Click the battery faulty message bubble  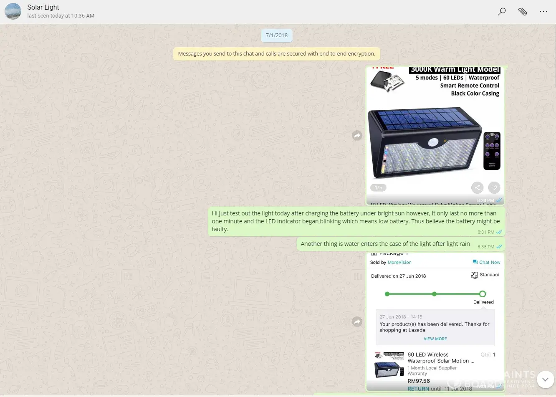point(356,221)
